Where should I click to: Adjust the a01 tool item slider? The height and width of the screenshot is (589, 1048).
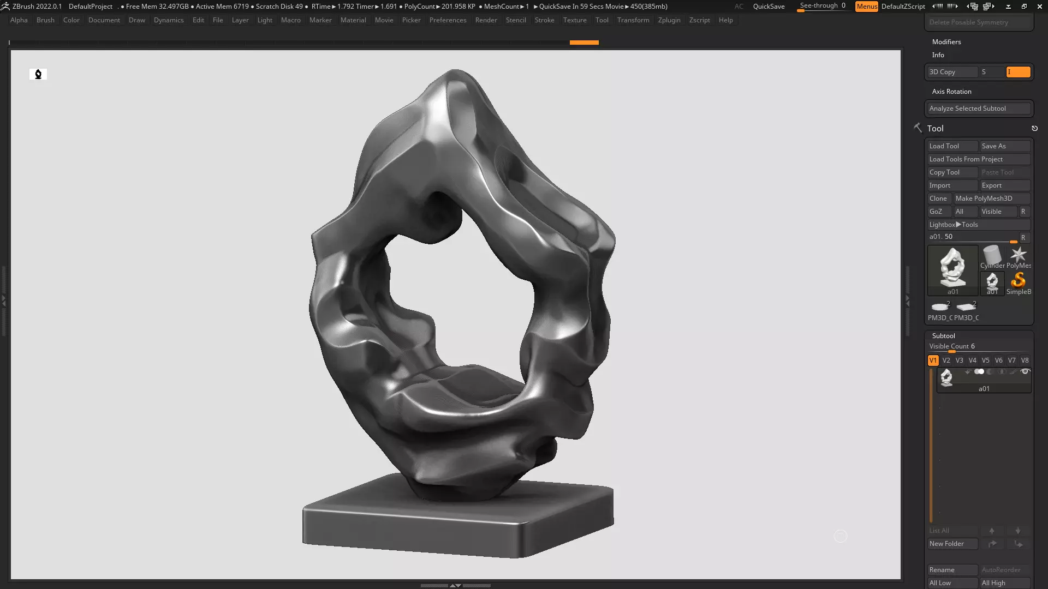pyautogui.click(x=973, y=238)
